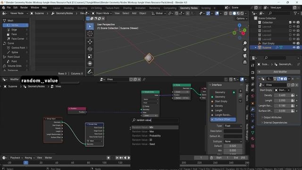Open the Playback dropdown in timeline

click(x=16, y=158)
